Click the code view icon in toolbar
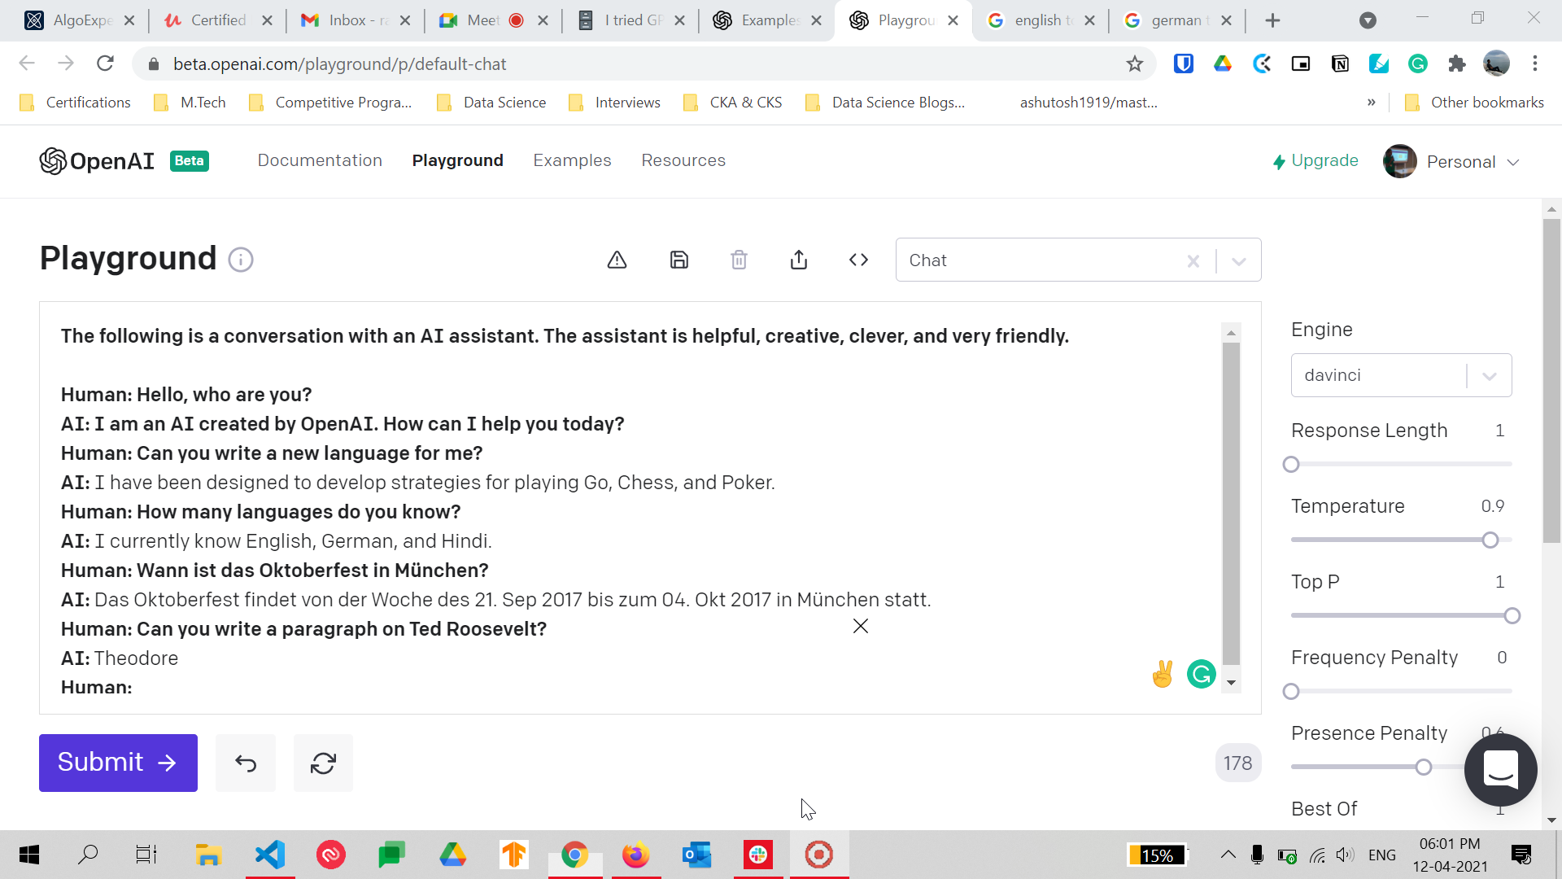This screenshot has width=1562, height=879. [859, 260]
